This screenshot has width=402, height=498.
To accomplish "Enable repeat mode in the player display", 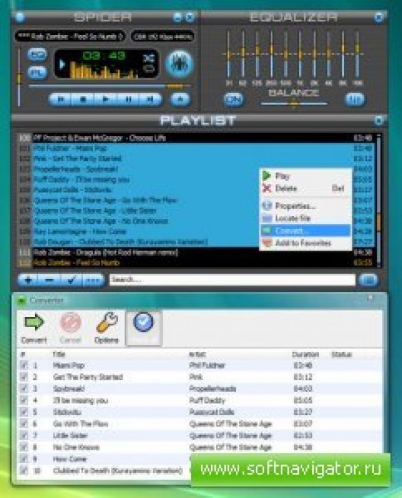I will point(148,68).
